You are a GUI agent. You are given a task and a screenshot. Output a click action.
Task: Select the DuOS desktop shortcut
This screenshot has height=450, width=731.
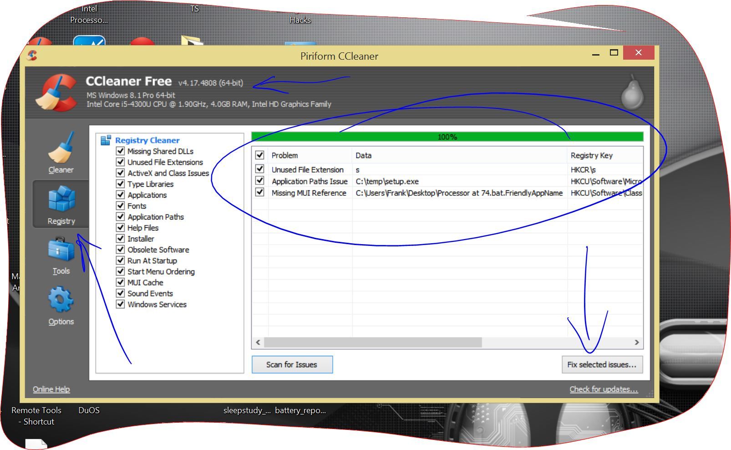tap(89, 410)
